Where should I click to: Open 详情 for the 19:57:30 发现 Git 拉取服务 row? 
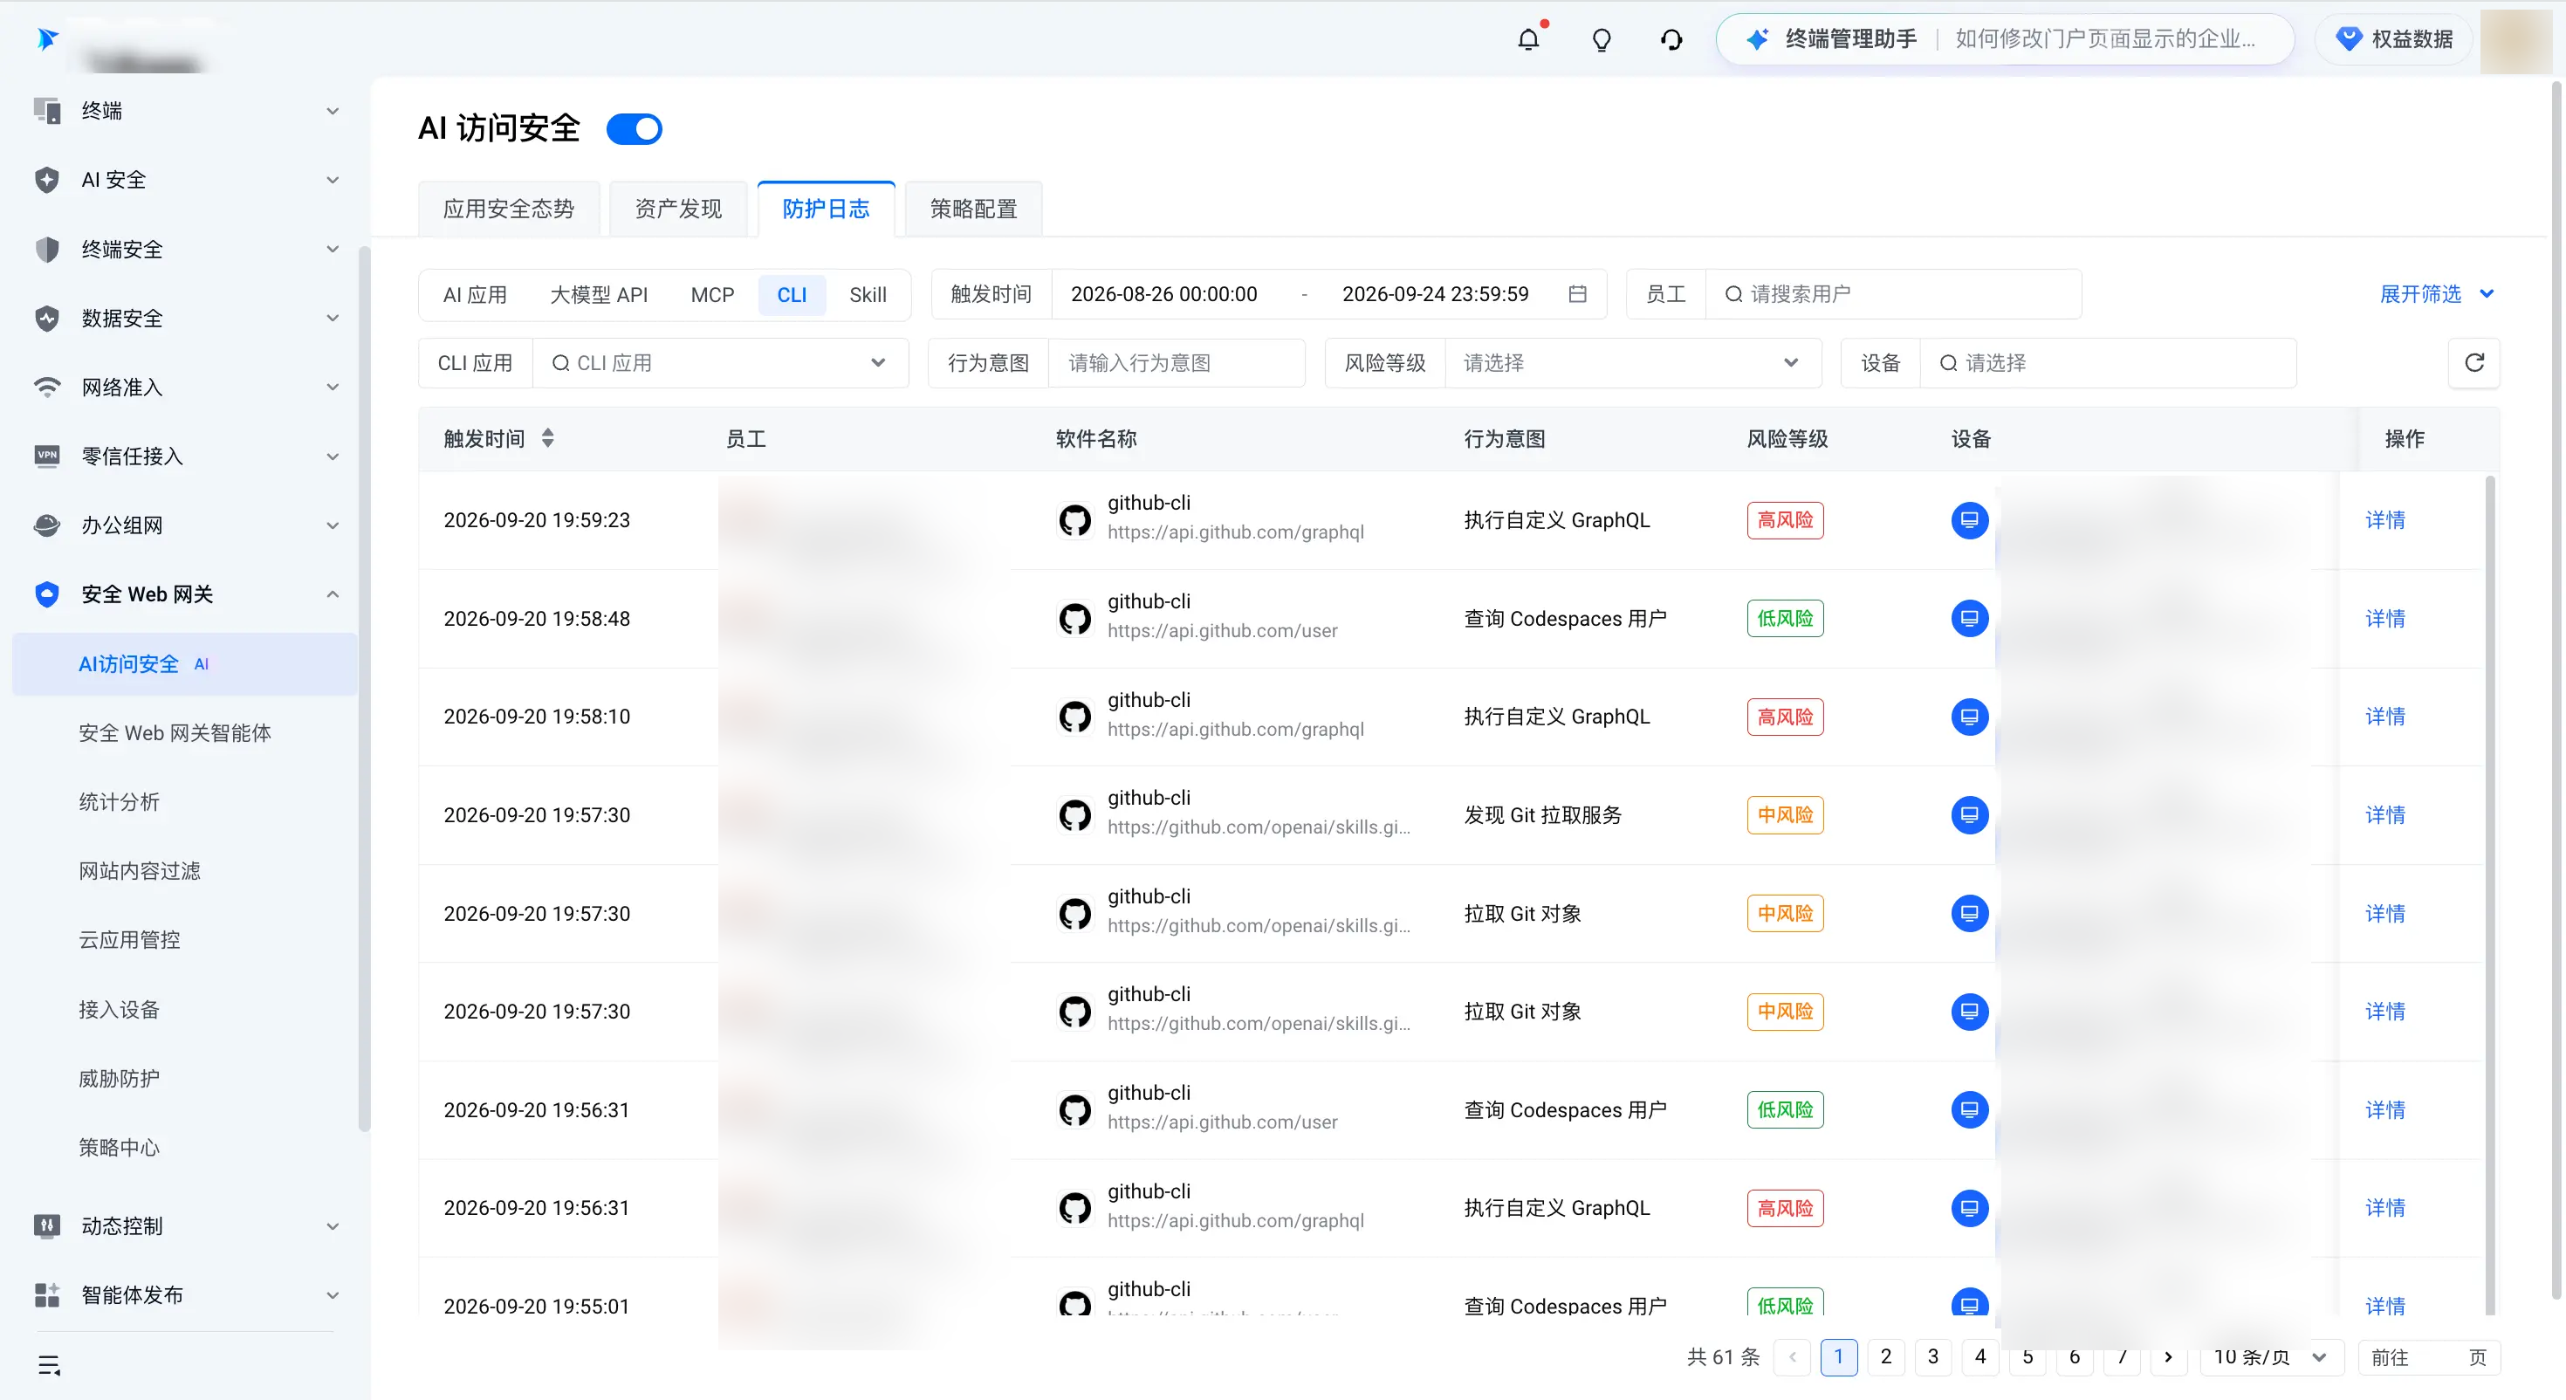pyautogui.click(x=2384, y=815)
